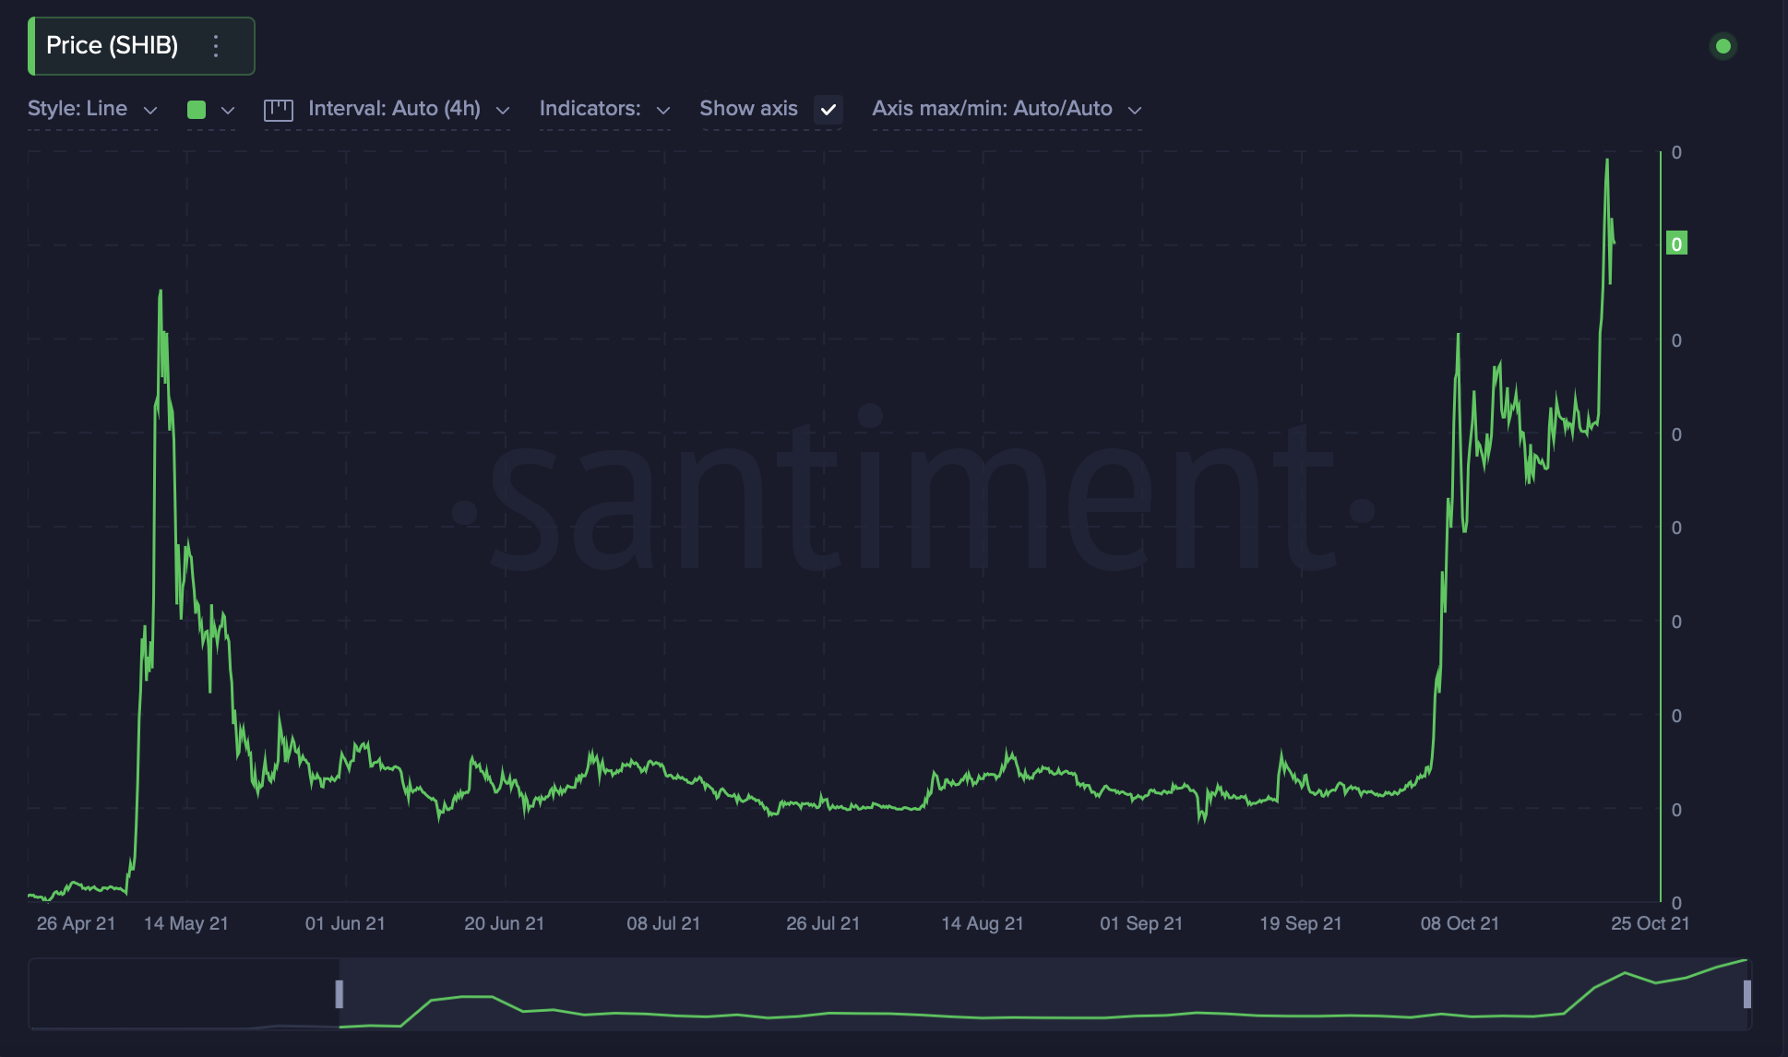Click the interval ruler icon
Screen dimensions: 1788x1057
tap(278, 110)
